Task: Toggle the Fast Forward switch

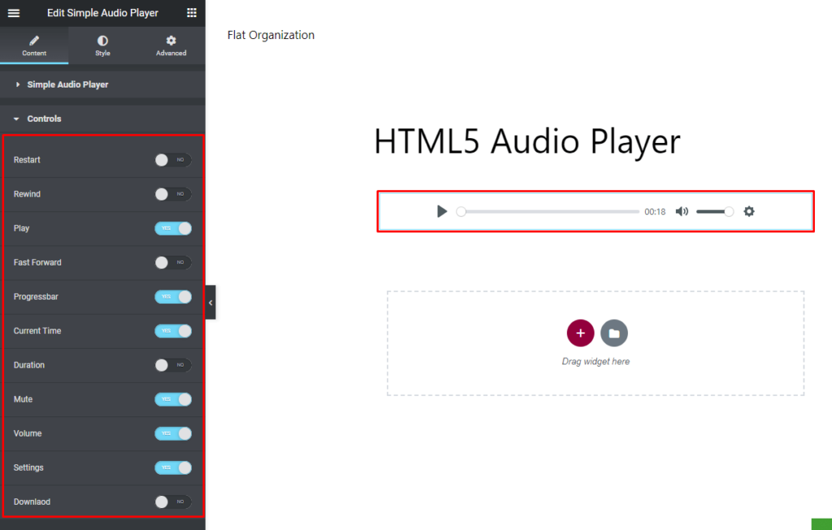Action: [172, 262]
